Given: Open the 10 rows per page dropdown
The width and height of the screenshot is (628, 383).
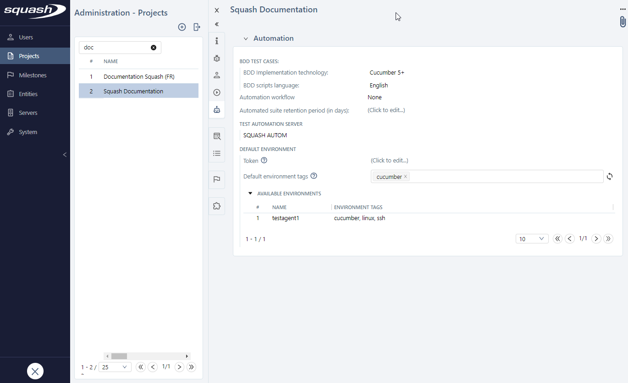Looking at the screenshot, I should click(x=532, y=239).
